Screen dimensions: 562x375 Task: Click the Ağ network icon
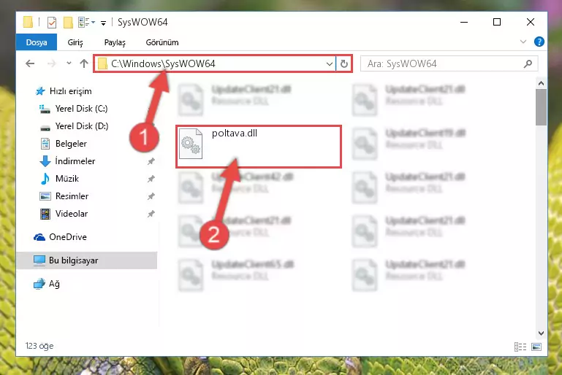(39, 284)
